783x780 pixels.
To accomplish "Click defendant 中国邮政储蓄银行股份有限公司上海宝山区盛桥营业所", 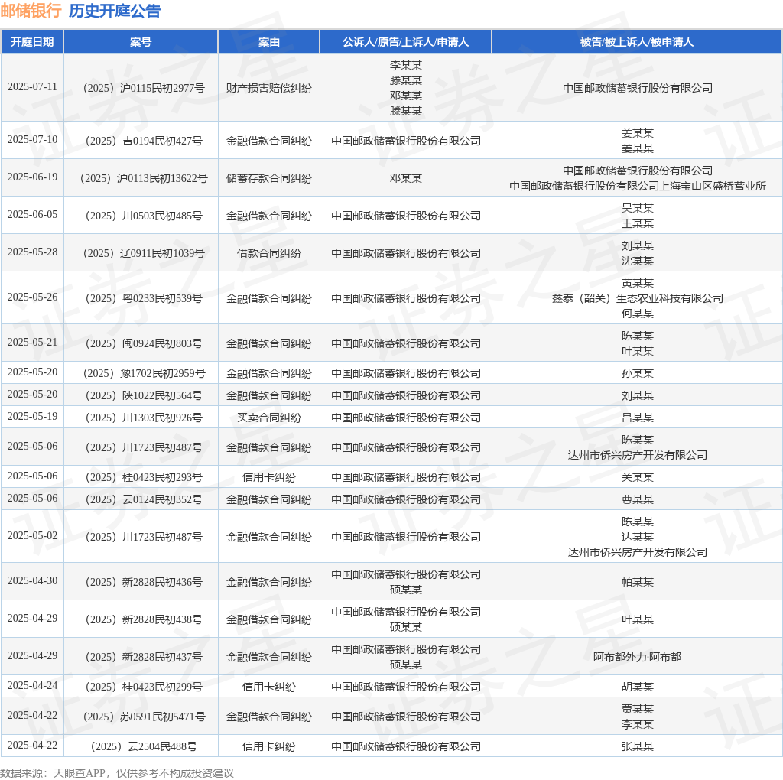I will [x=638, y=186].
